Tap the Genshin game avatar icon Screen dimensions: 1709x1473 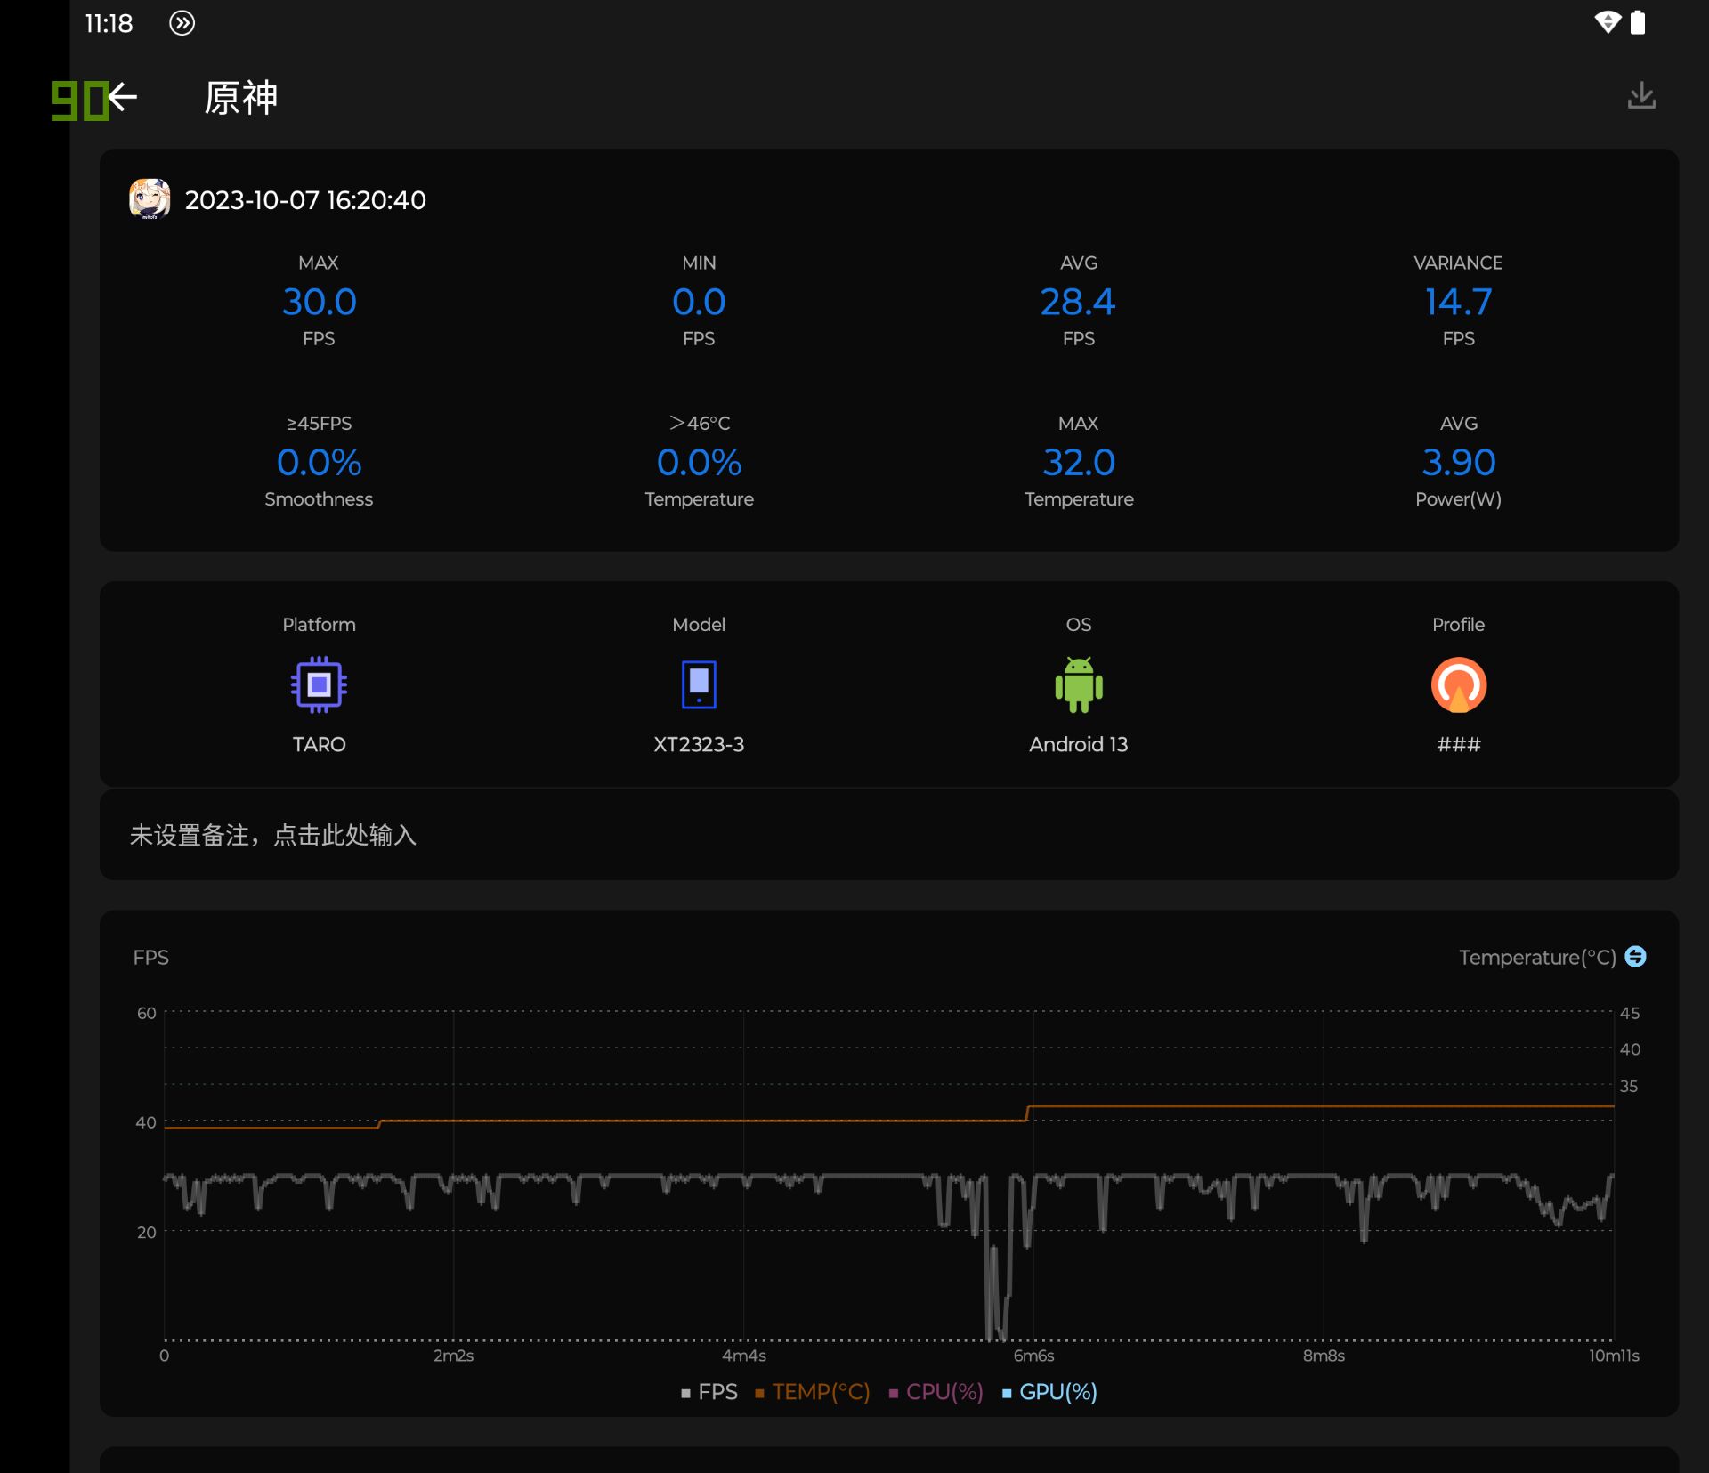coord(150,199)
